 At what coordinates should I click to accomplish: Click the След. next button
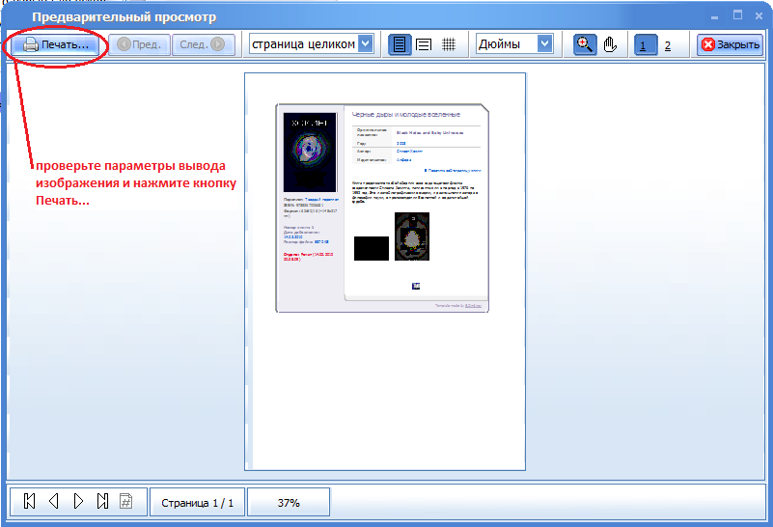[203, 44]
